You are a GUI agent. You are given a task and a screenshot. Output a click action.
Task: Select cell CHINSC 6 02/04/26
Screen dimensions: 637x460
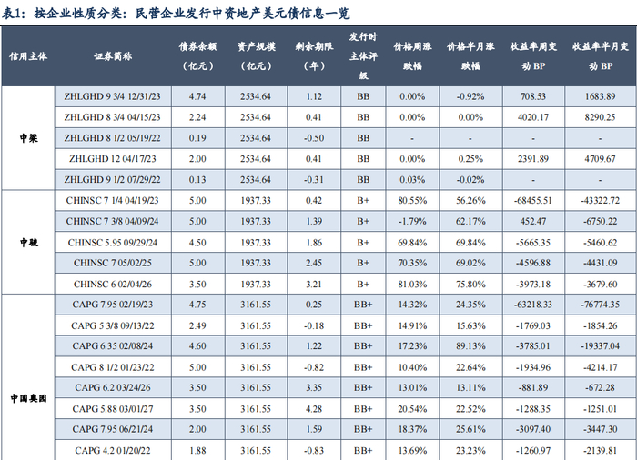point(113,284)
